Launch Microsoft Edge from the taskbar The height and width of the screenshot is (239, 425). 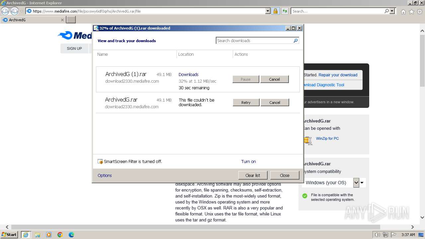(71, 235)
